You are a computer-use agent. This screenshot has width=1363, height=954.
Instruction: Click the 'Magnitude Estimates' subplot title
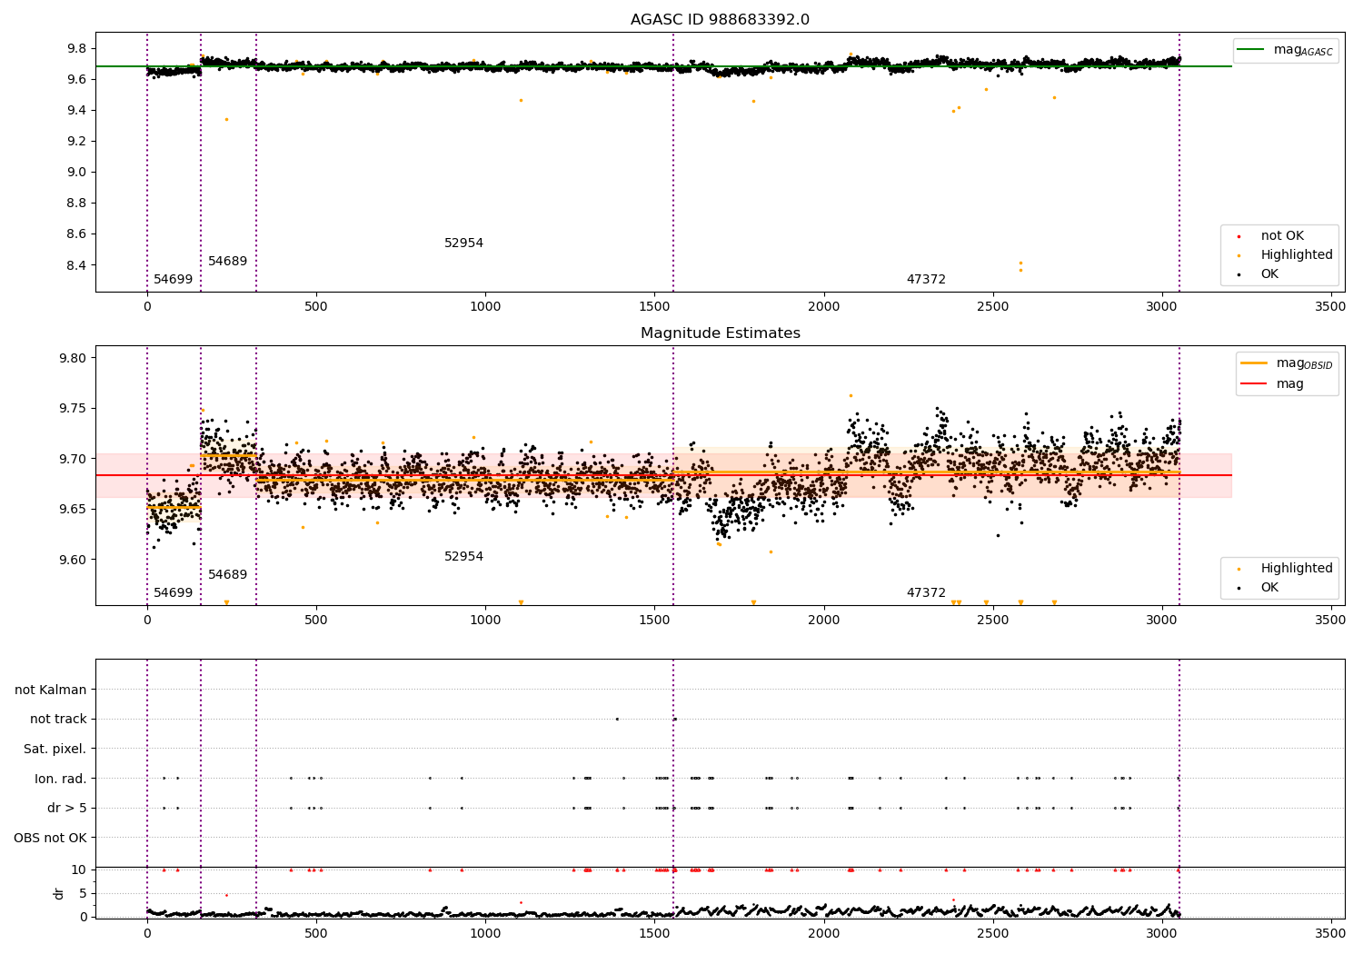click(721, 333)
